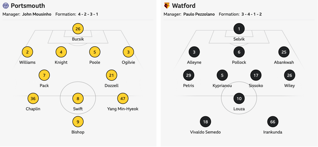
Task: Click Portsmouth's 4-2-3-1 formation text
Action: (x=88, y=14)
